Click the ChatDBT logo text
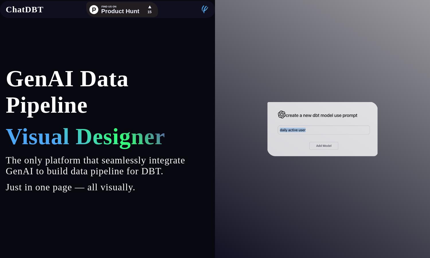430x258 pixels. [25, 9]
